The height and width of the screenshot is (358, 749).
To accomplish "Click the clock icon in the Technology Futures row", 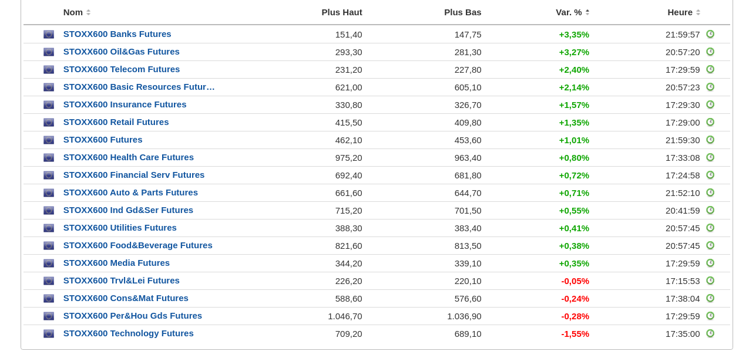I will coord(710,333).
